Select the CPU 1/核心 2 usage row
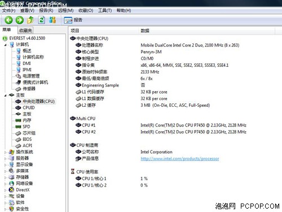Screen dimensions: 282x212 point(112,185)
